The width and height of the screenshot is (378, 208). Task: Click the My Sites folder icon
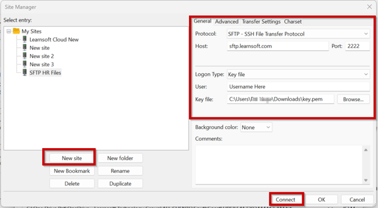click(16, 31)
